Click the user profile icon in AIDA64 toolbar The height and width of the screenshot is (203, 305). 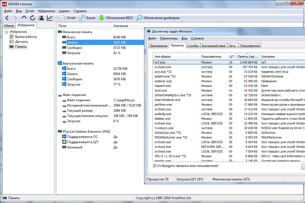coord(41,18)
